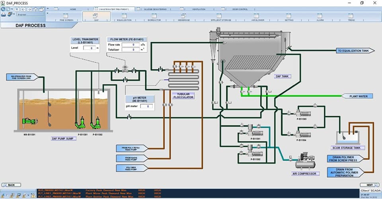
Task: Click the POLYMER FEED PUMP arrow
Action: tap(132, 168)
